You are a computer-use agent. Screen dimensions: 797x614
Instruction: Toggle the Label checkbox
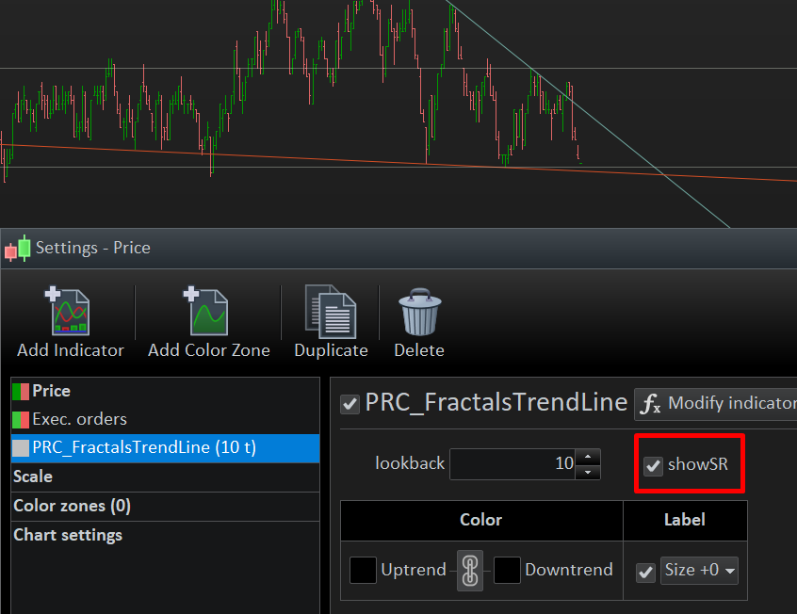click(x=645, y=572)
